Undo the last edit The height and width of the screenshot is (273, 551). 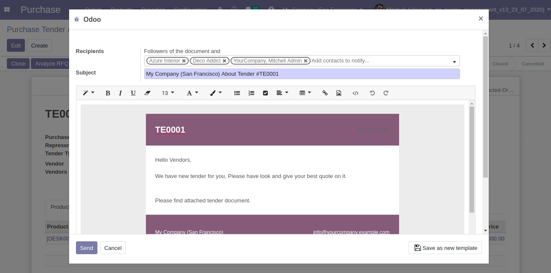(372, 93)
